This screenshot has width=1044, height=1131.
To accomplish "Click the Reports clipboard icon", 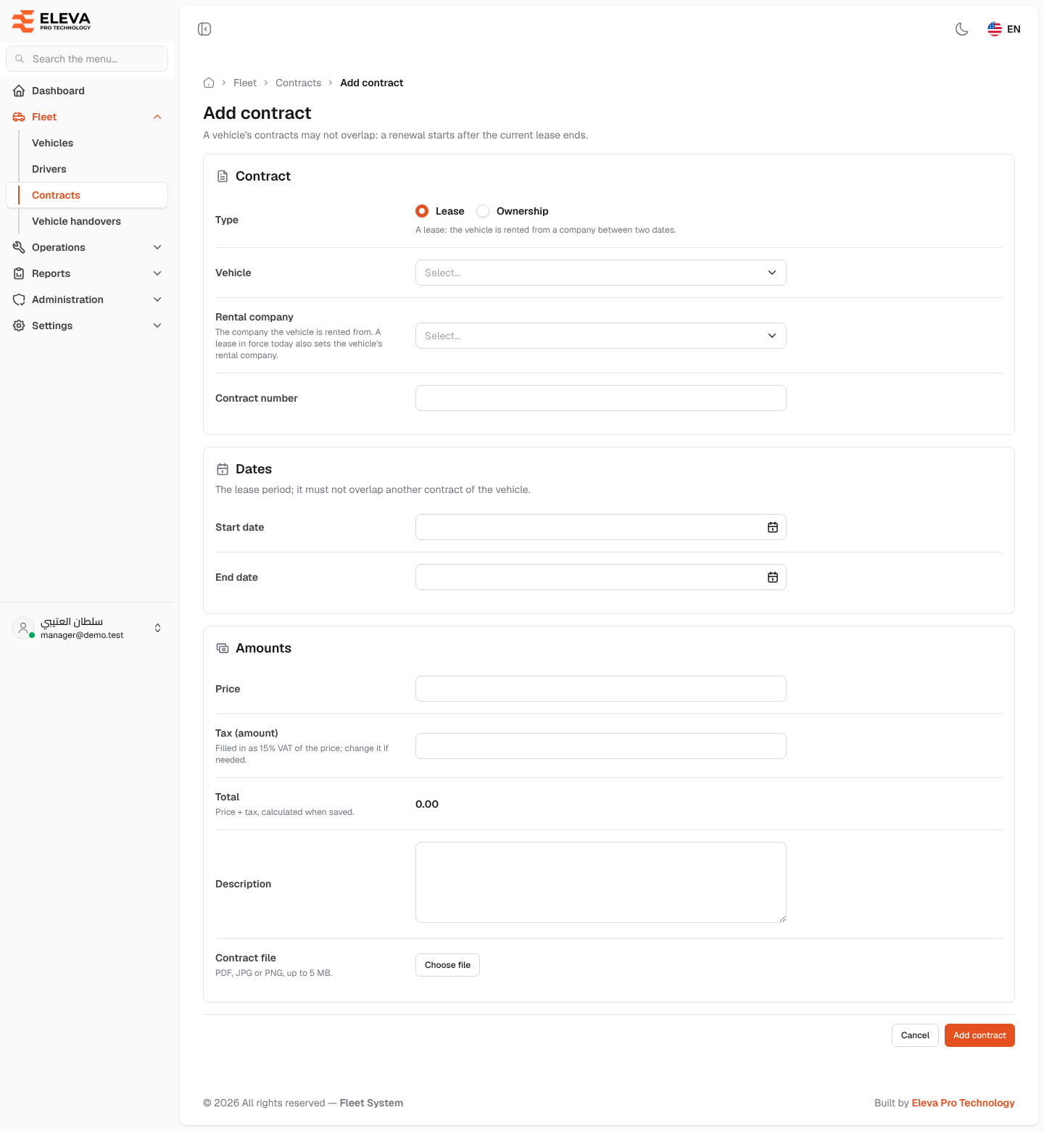I will click(x=19, y=273).
